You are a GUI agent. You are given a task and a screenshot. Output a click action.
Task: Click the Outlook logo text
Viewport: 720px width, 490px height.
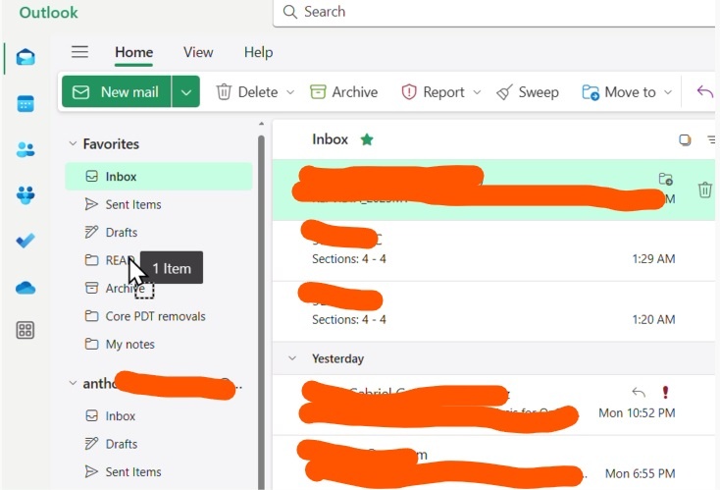click(x=49, y=13)
